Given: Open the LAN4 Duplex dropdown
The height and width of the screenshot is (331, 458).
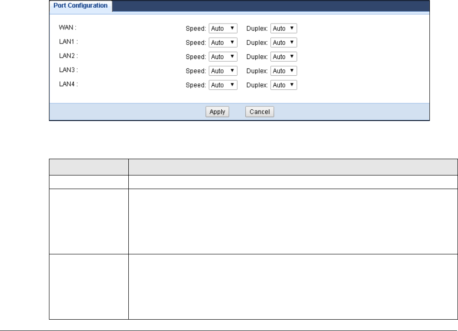Looking at the screenshot, I should click(283, 85).
